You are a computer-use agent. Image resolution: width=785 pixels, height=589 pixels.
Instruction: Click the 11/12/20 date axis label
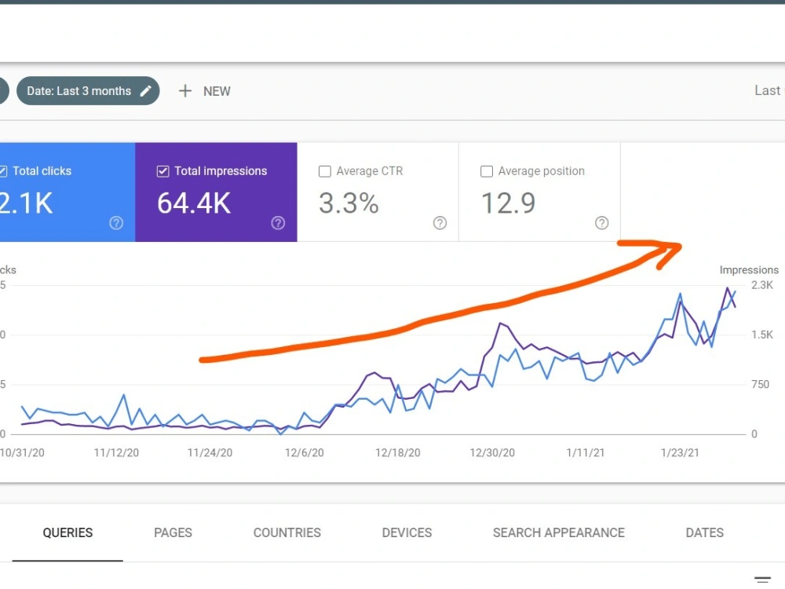pyautogui.click(x=116, y=453)
